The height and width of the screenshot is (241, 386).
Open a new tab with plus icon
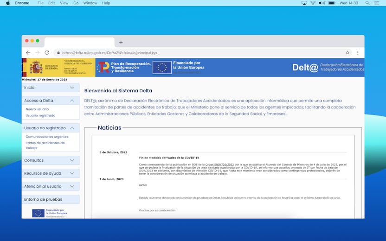pos(121,42)
